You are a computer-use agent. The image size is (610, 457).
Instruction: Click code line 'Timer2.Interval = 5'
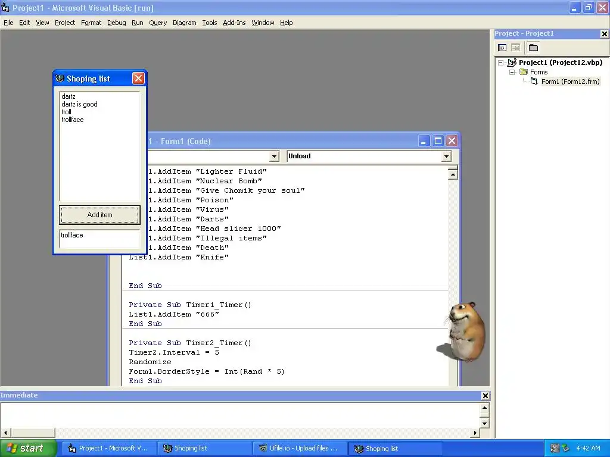coord(174,352)
